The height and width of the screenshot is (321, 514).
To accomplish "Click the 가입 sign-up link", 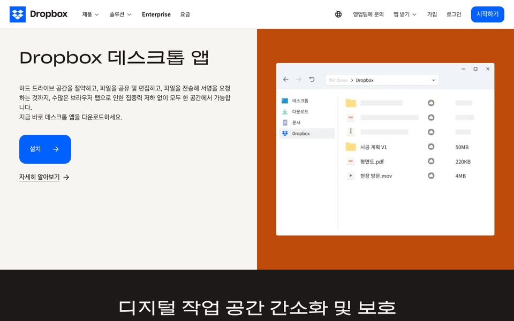I will coord(432,14).
